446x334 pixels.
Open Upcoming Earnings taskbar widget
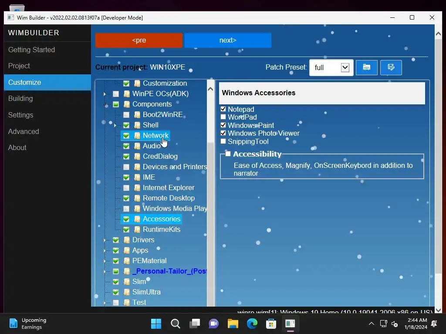[x=27, y=324]
